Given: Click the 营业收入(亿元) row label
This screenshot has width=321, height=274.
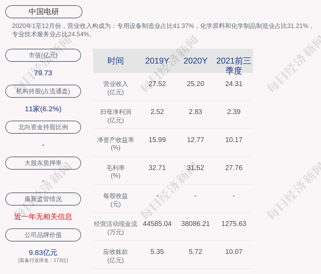Looking at the screenshot, I should point(116,88).
